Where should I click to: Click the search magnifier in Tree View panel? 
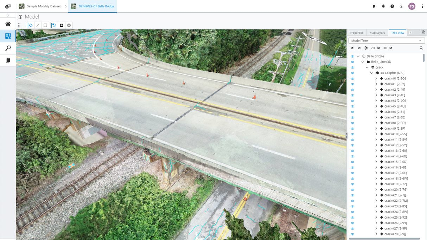[x=421, y=48]
